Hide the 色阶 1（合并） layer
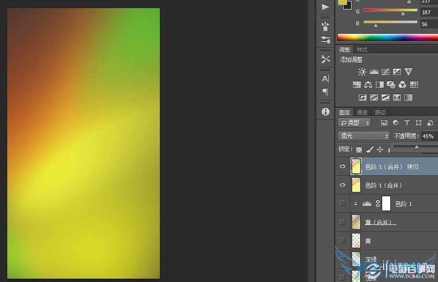This screenshot has width=438, height=282. point(342,185)
